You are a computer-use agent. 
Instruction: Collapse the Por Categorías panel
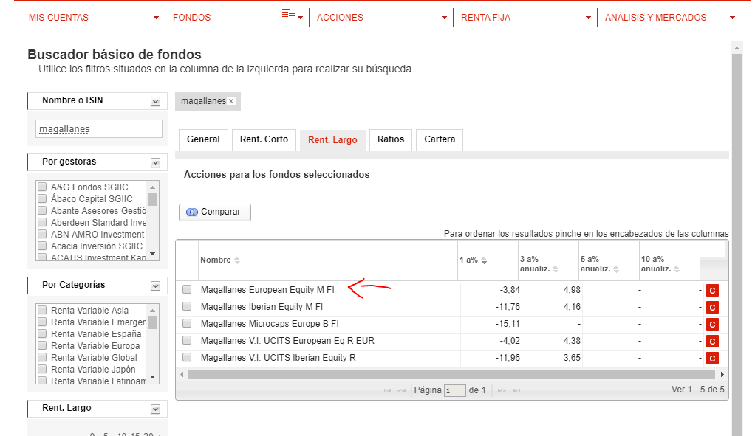point(155,286)
